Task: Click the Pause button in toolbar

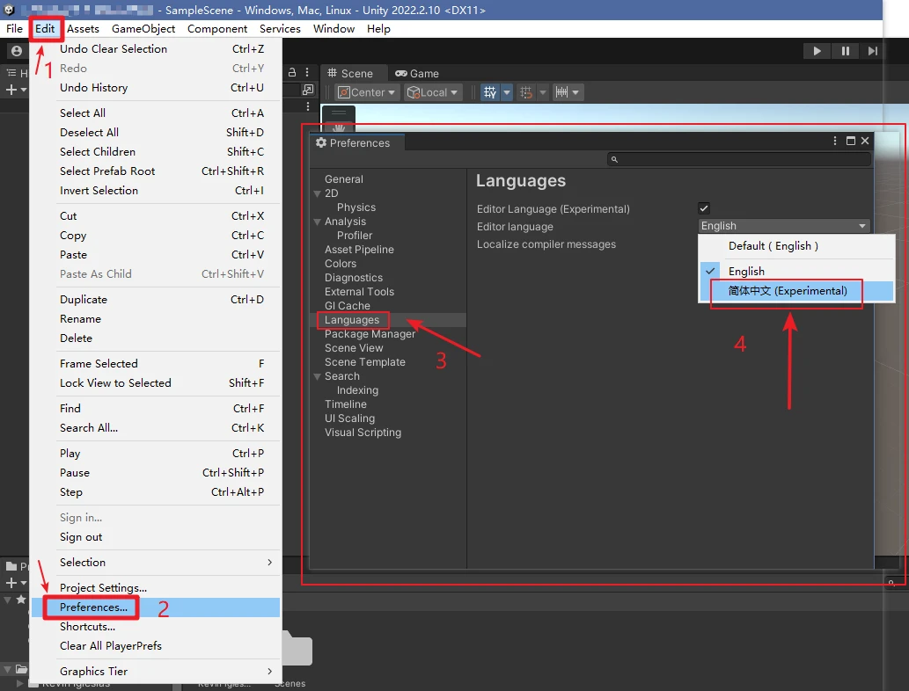Action: tap(846, 51)
